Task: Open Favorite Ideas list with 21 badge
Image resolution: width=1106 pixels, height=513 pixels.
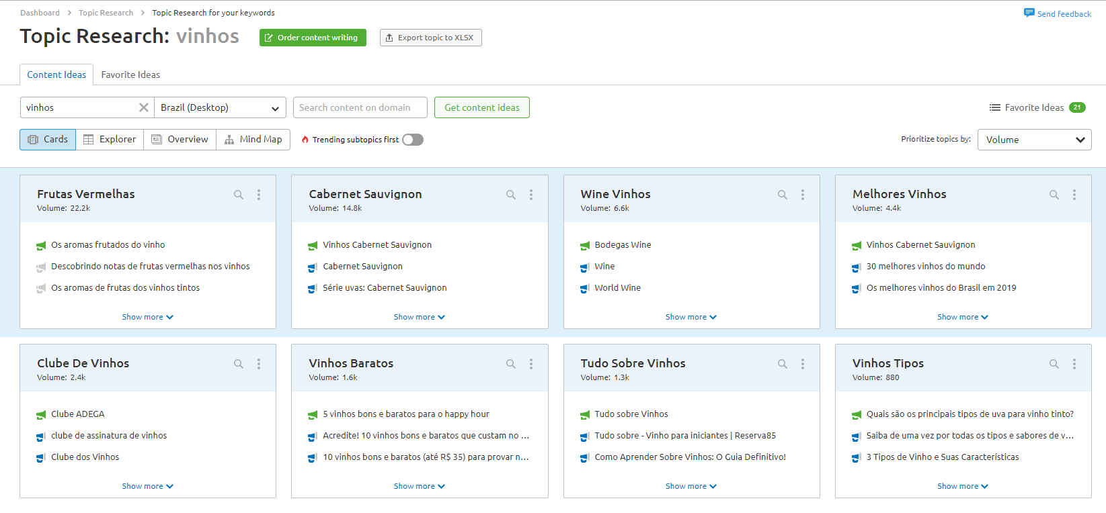Action: (1037, 107)
